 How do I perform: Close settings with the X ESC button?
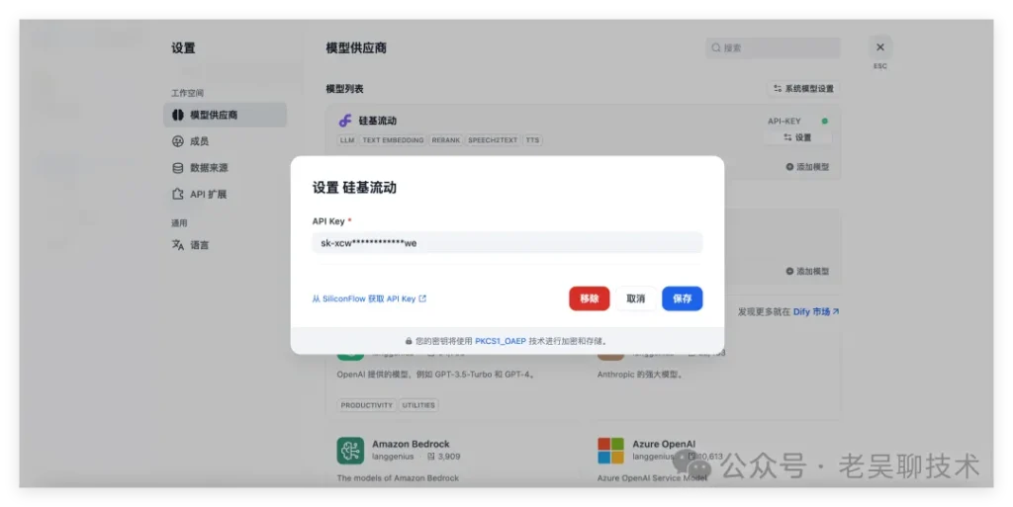tap(879, 47)
